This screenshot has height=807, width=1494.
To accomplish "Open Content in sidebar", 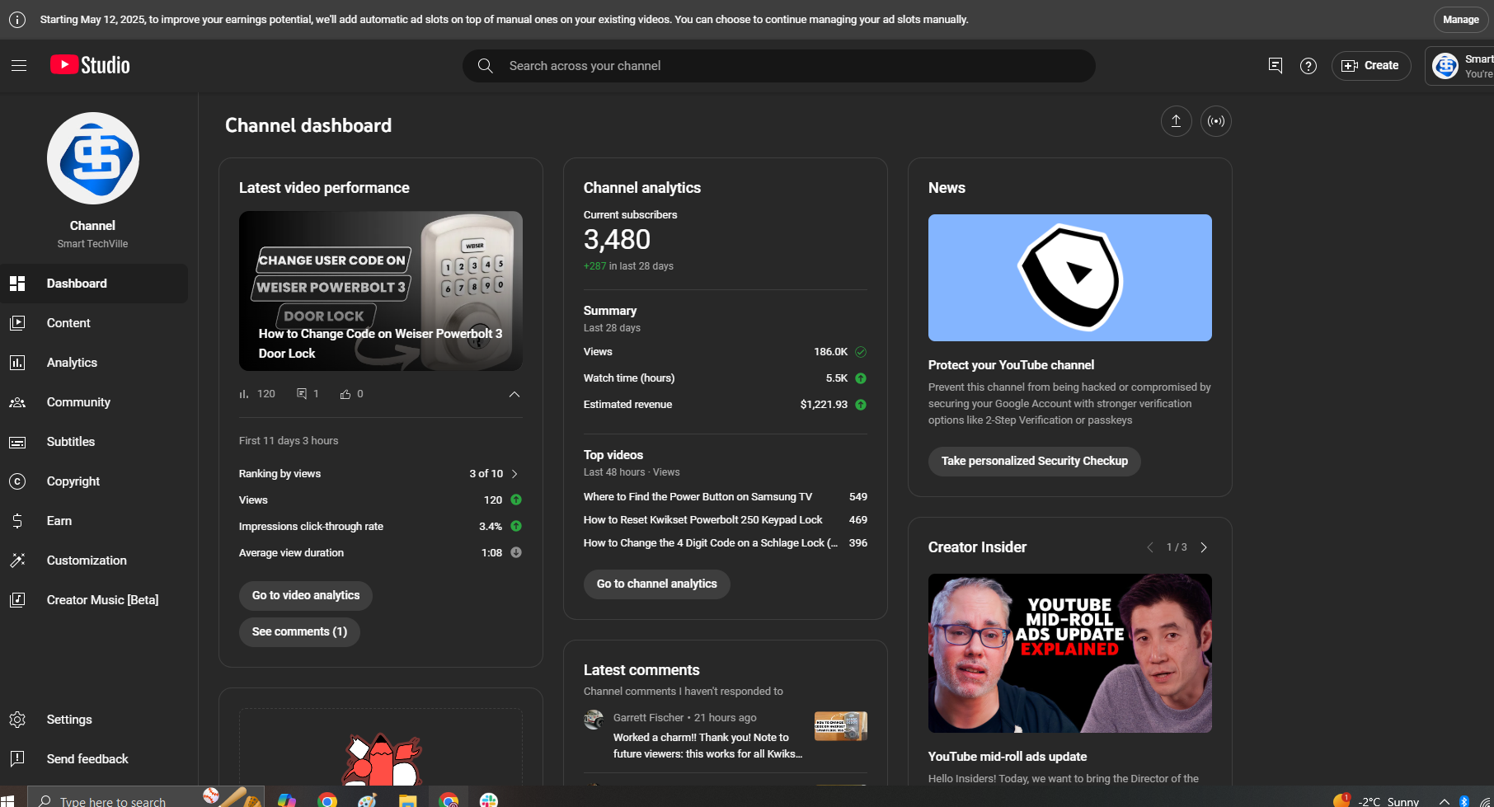I will pos(94,323).
